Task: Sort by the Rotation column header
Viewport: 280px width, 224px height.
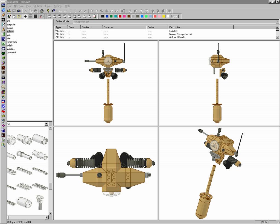Action: (x=124, y=27)
